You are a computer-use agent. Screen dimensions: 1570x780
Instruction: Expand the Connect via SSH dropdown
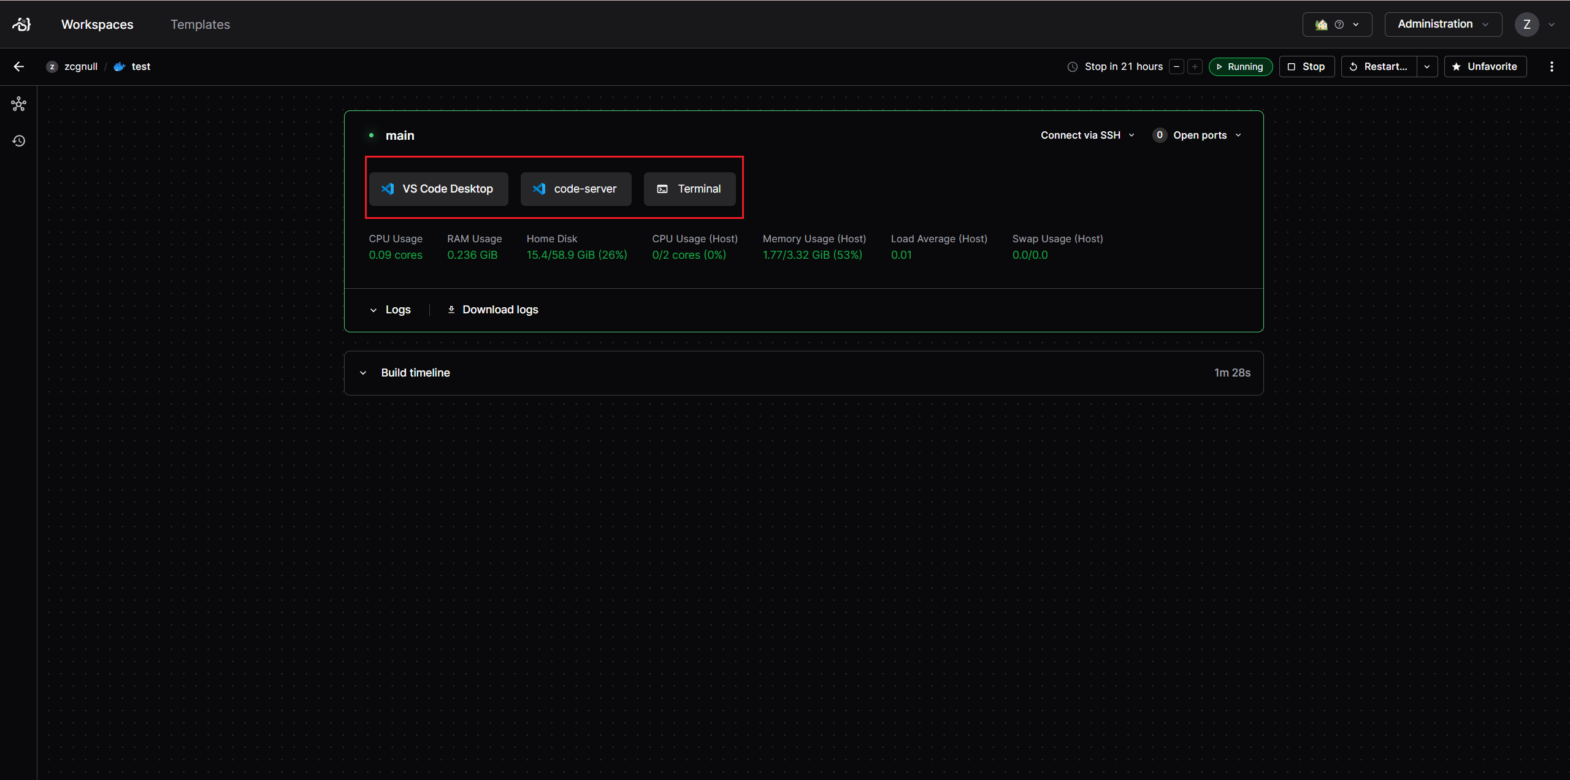(x=1087, y=135)
